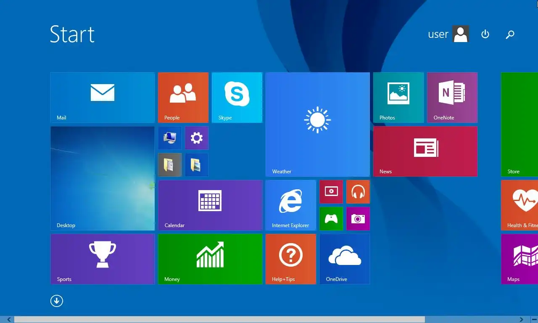The height and width of the screenshot is (323, 538).
Task: Launch the Maps tile
Action: point(520,259)
